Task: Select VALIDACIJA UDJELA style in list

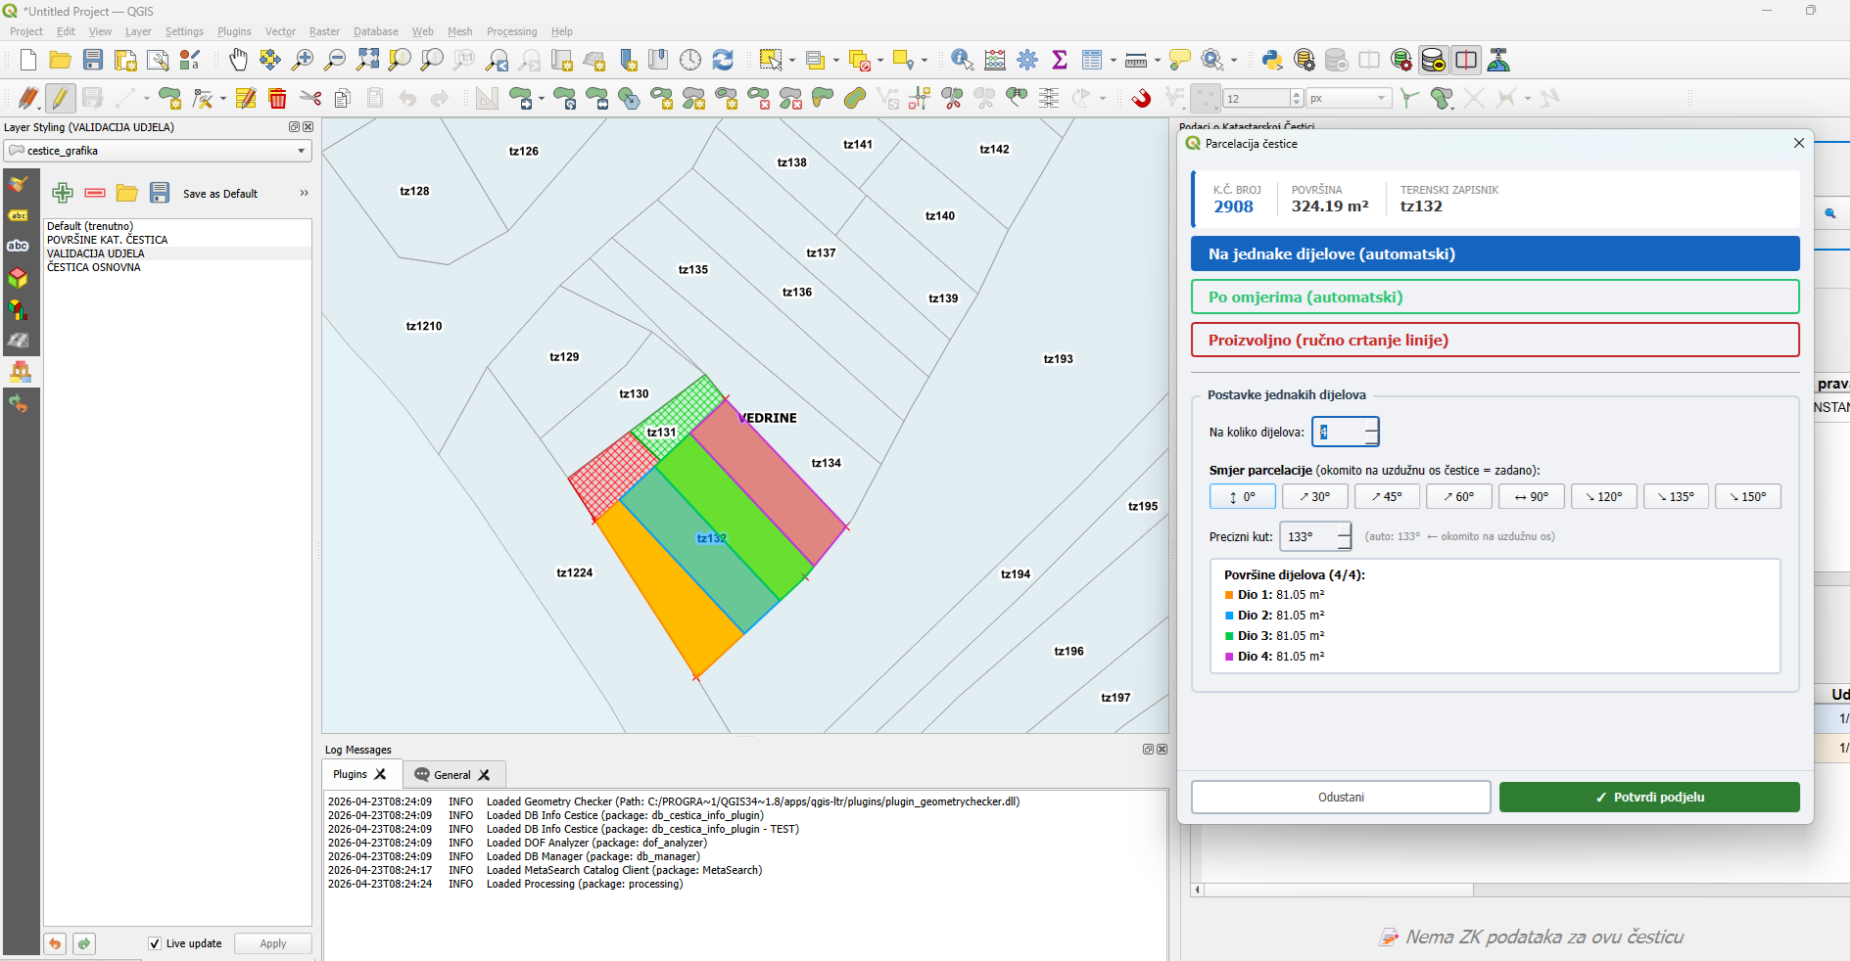Action: point(177,253)
